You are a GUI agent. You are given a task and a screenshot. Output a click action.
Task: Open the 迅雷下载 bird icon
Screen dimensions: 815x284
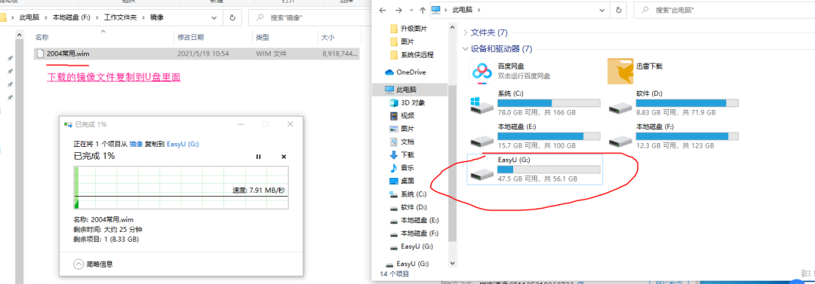click(x=620, y=71)
